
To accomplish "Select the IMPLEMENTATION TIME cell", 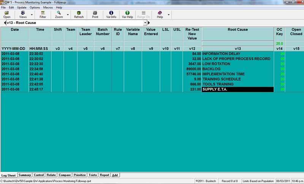I will (x=238, y=74).
